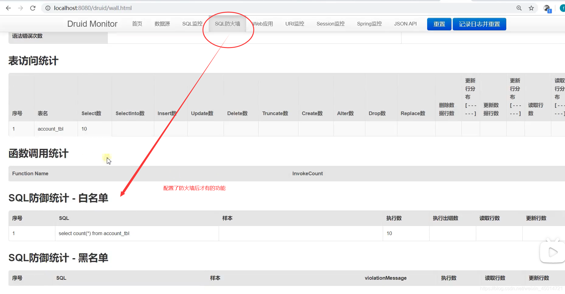The height and width of the screenshot is (294, 565).
Task: Click the 执行出错数 column header
Action: coord(445,218)
